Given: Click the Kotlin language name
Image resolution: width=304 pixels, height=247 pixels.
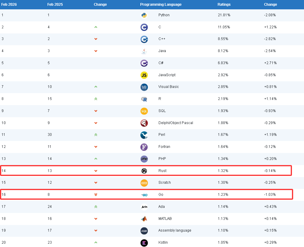Looking at the screenshot, I should (x=163, y=242).
